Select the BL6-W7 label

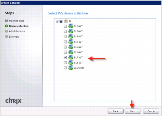coord(78,52)
